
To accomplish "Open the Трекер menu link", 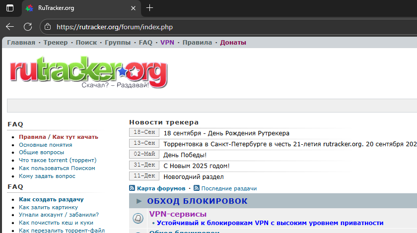I will pos(56,43).
